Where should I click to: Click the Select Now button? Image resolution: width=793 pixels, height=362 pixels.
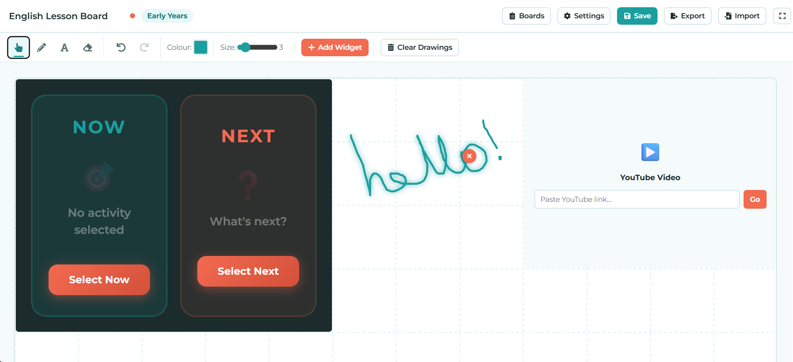click(99, 280)
